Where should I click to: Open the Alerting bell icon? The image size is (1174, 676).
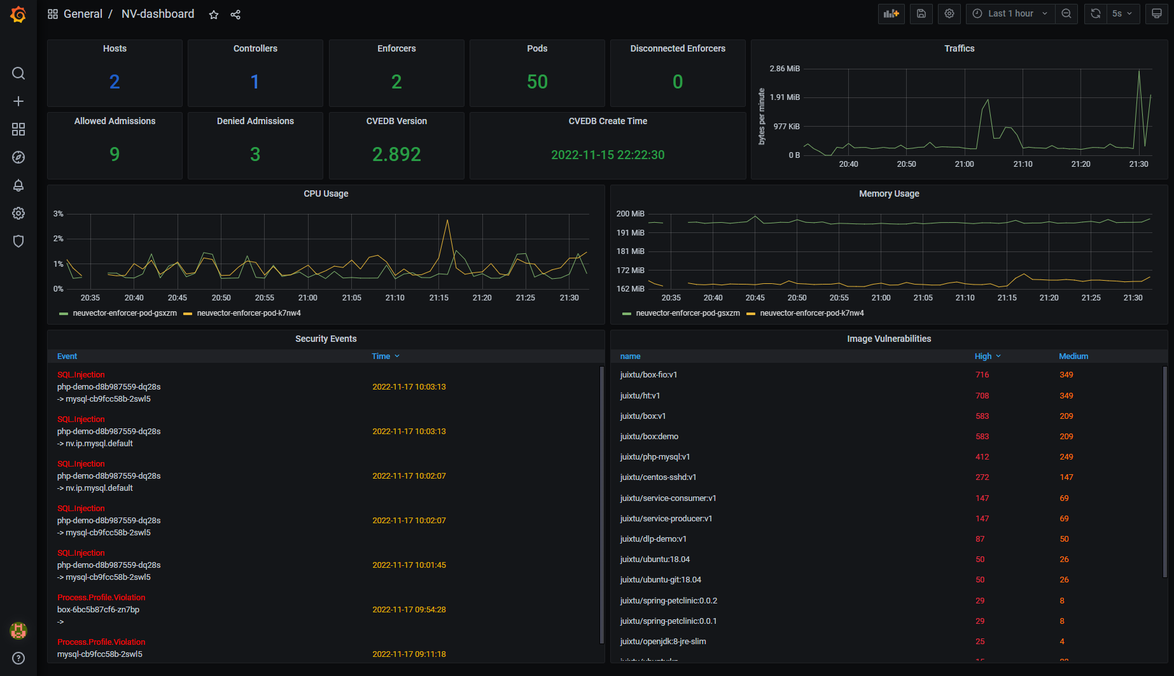click(x=18, y=185)
